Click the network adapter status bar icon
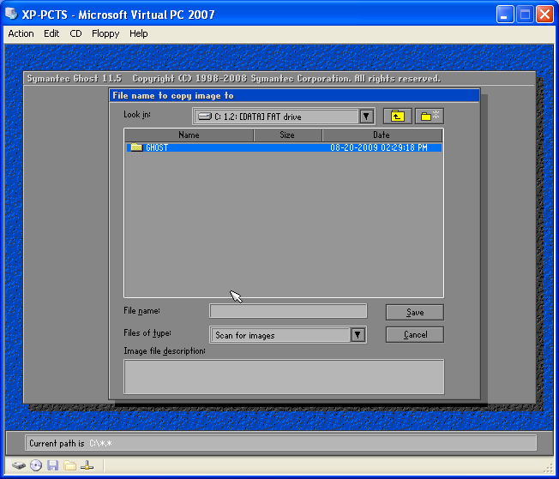 pyautogui.click(x=87, y=465)
